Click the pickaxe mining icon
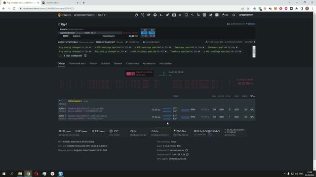 pyautogui.click(x=192, y=15)
